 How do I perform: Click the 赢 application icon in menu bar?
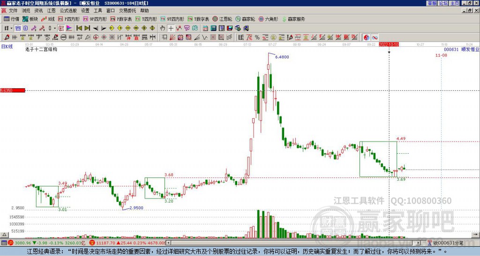click(x=4, y=11)
